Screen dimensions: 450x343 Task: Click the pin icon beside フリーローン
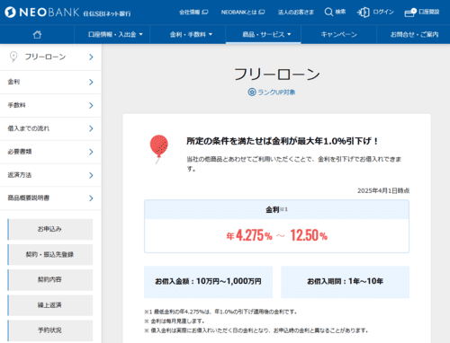(13, 57)
